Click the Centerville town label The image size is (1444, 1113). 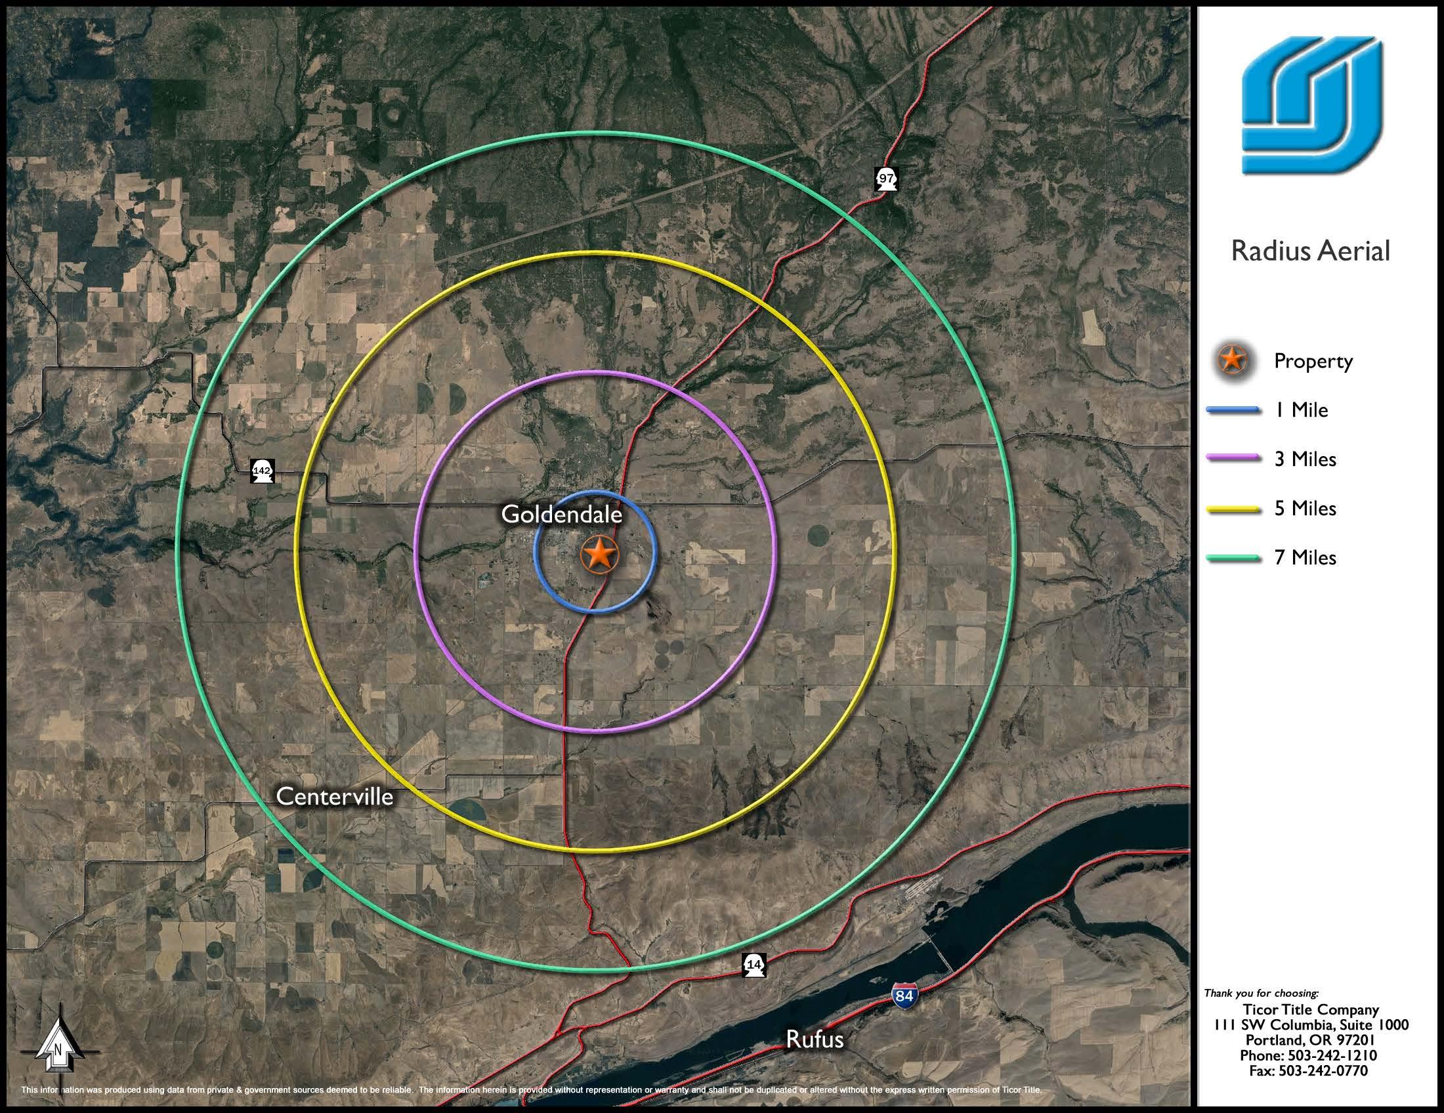tap(335, 797)
